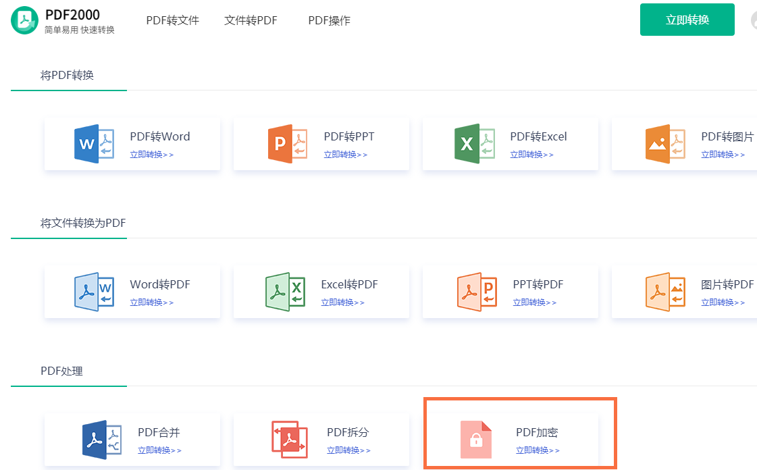Click the PDF转PPT title text
This screenshot has width=757, height=470.
[x=349, y=136]
